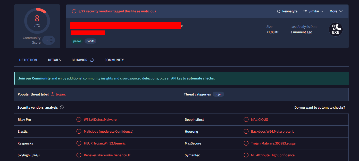Viewport: 359px width, 161px height.
Task: Expand the Similar dropdown
Action: pos(313,11)
